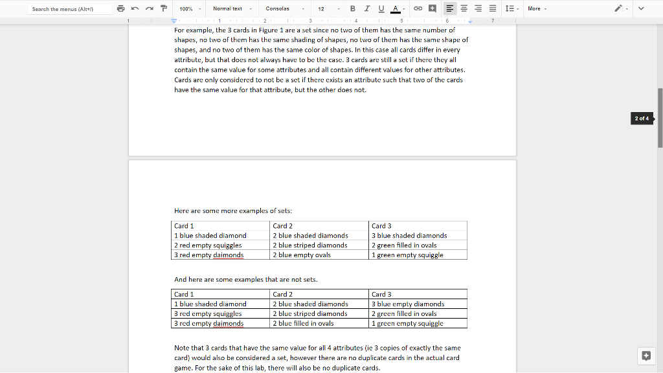This screenshot has height=373, width=663.
Task: Select the Paint format tool
Action: 164,8
